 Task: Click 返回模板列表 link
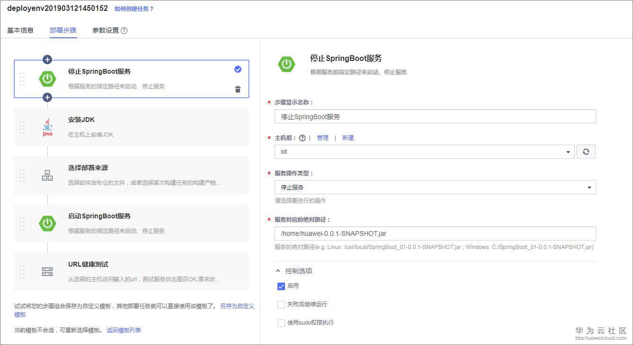[x=124, y=330]
